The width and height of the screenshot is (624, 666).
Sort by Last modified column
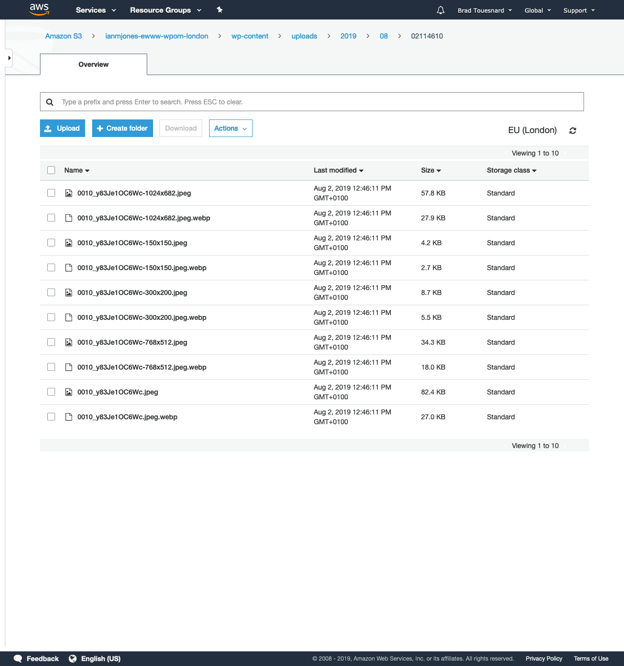tap(339, 170)
